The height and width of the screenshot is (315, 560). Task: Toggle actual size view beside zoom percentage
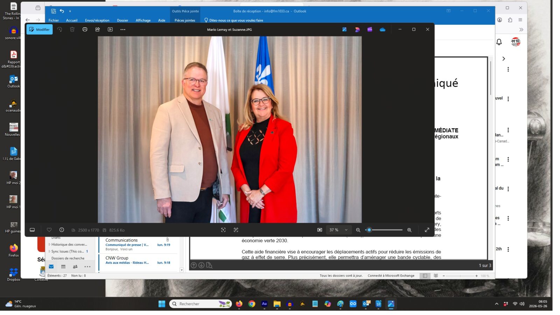(320, 230)
